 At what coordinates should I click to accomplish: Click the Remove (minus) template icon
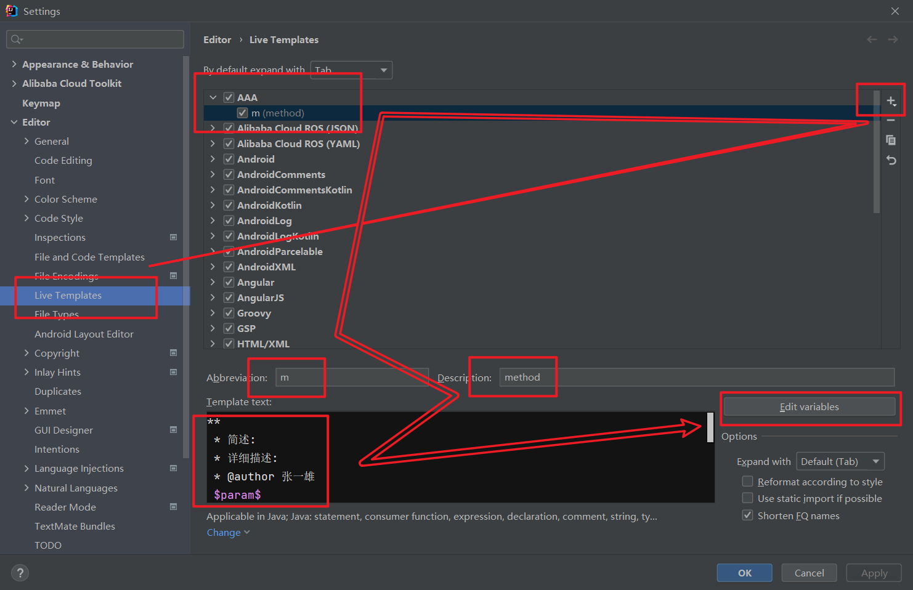pyautogui.click(x=891, y=121)
